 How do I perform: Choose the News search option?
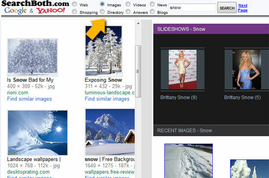click(152, 4)
